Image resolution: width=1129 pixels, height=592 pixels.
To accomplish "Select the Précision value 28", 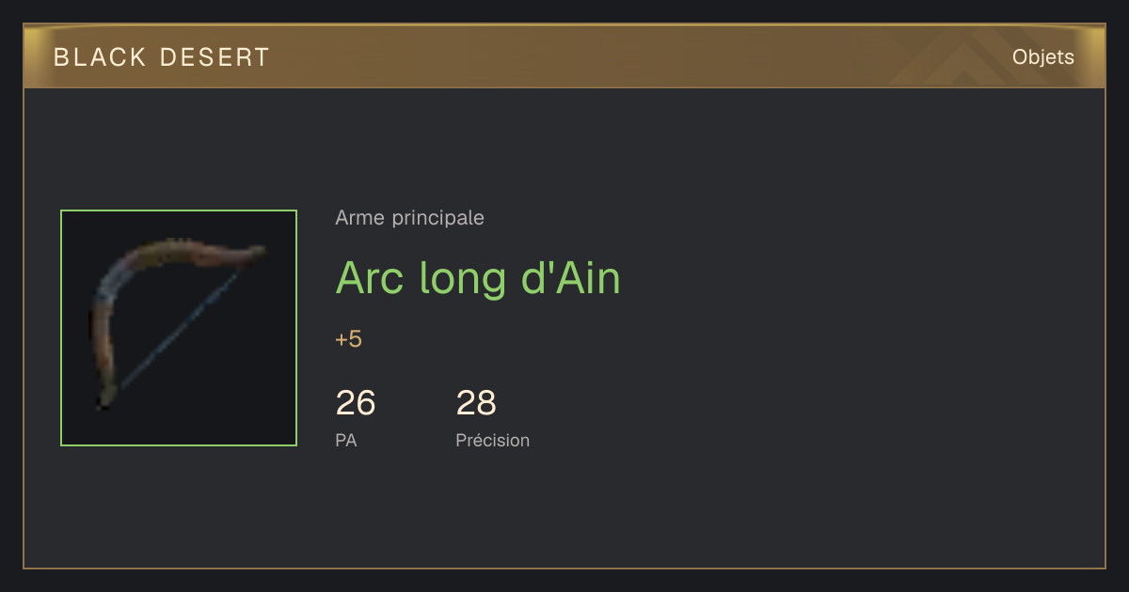I will pos(476,403).
